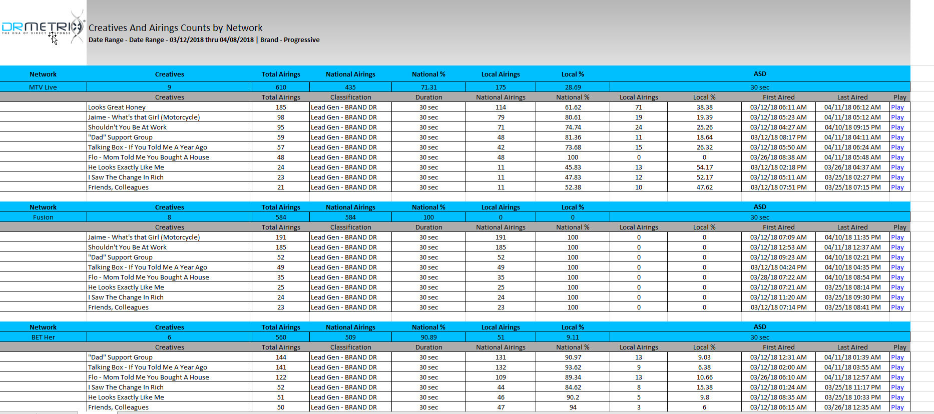934x414 pixels.
Task: Play MTV Live Shouldn't You Be At Work
Action: pos(897,127)
